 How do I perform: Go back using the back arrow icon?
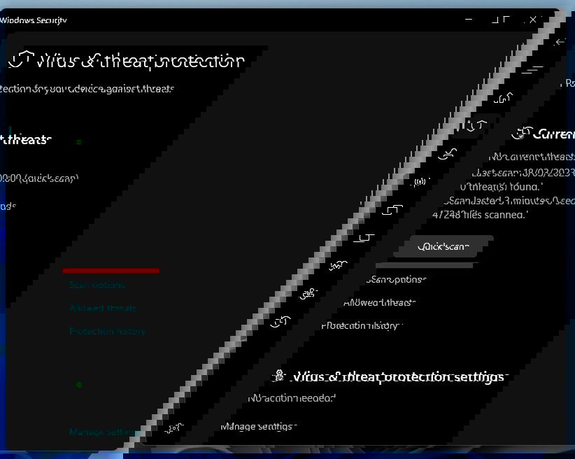[560, 42]
